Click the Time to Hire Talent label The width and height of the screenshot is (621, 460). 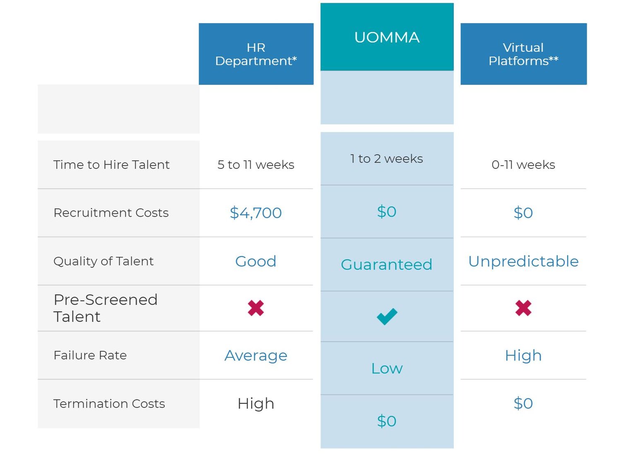coord(111,165)
